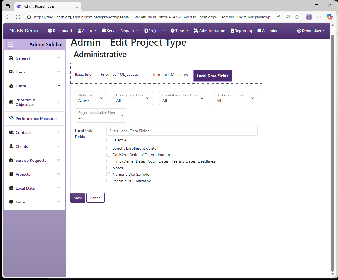The height and width of the screenshot is (280, 338).
Task: Expand the Service Requests section chevron
Action: click(x=59, y=160)
